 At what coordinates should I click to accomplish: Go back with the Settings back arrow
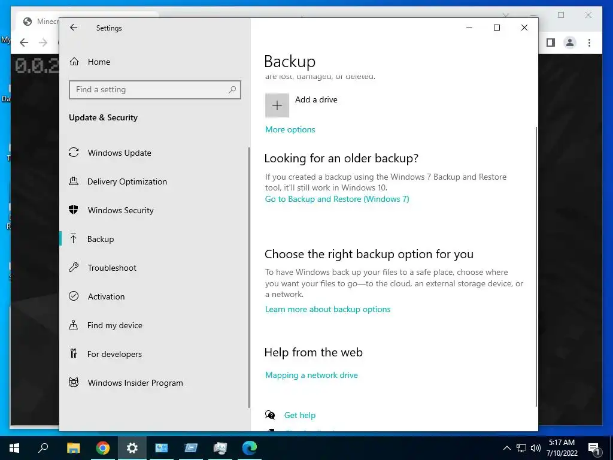pyautogui.click(x=74, y=28)
